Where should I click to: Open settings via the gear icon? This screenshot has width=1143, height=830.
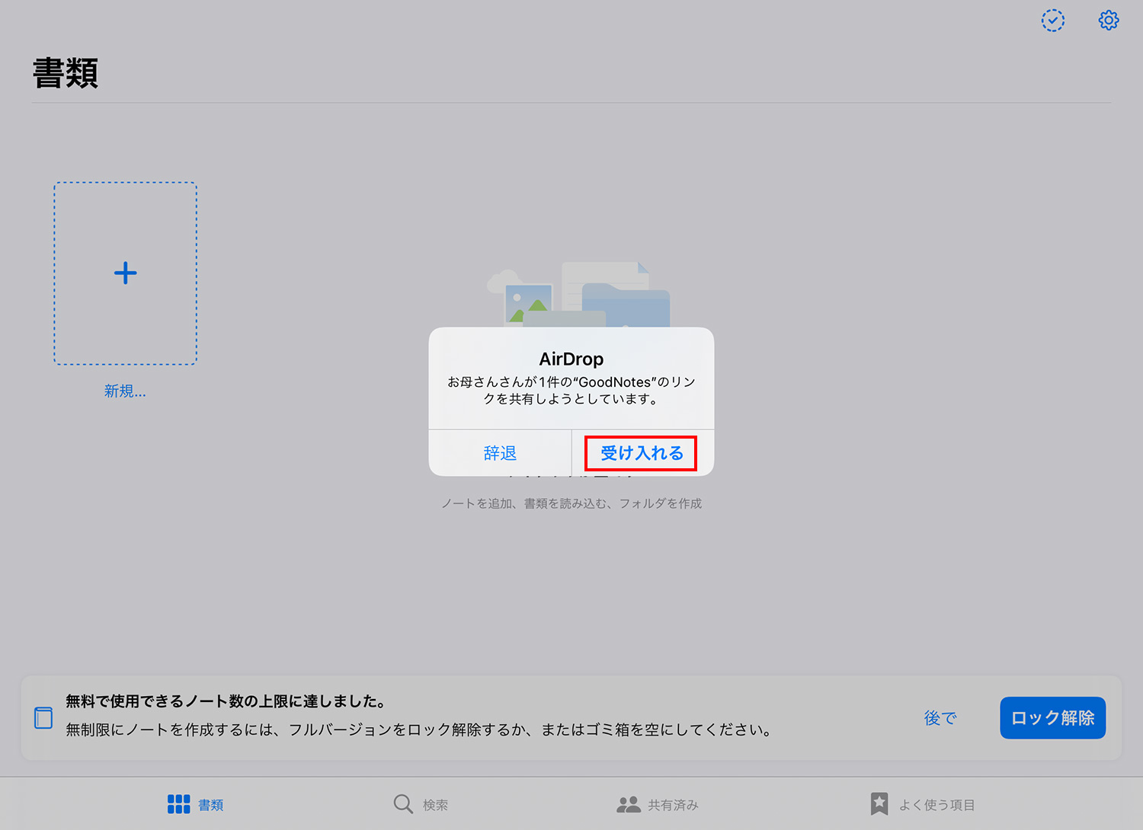[1109, 20]
